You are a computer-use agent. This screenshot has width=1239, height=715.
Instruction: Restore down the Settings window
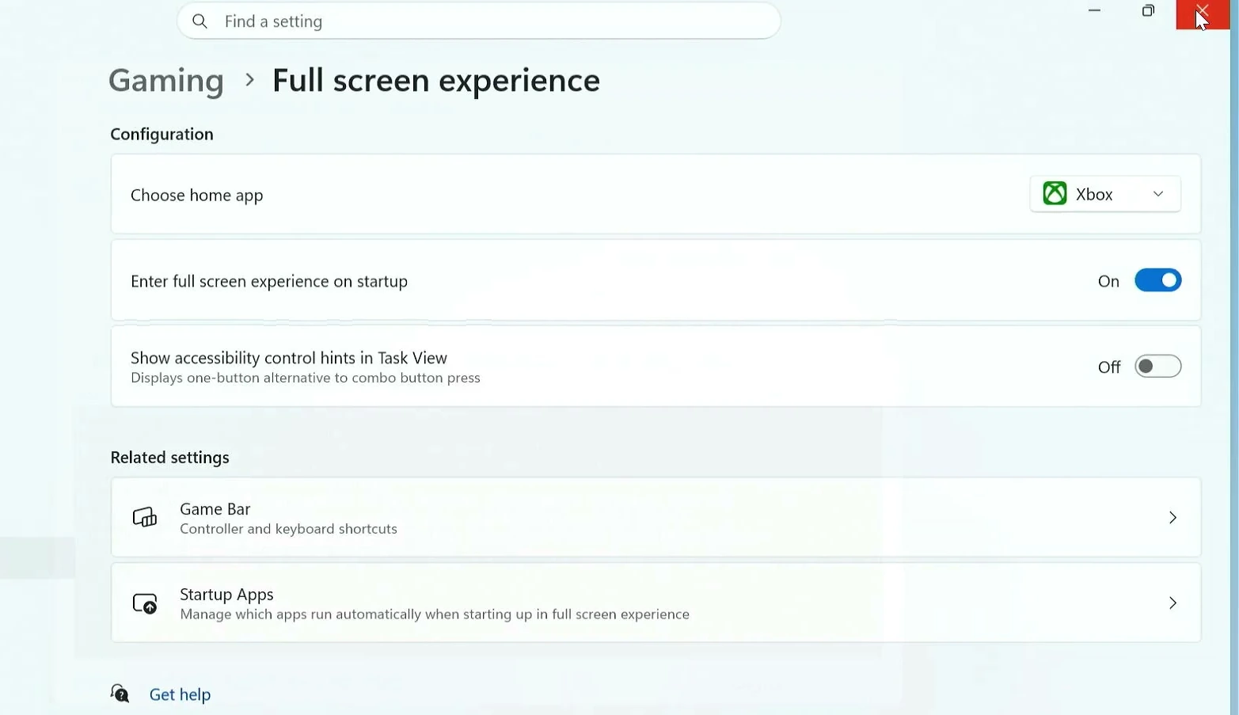pos(1148,11)
